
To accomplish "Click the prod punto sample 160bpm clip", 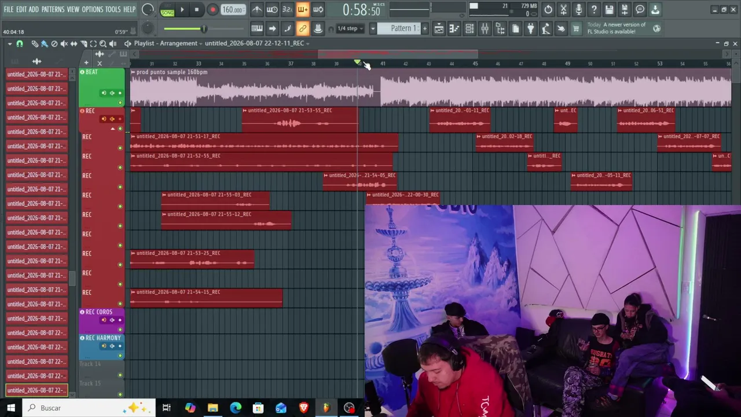I will click(431, 87).
